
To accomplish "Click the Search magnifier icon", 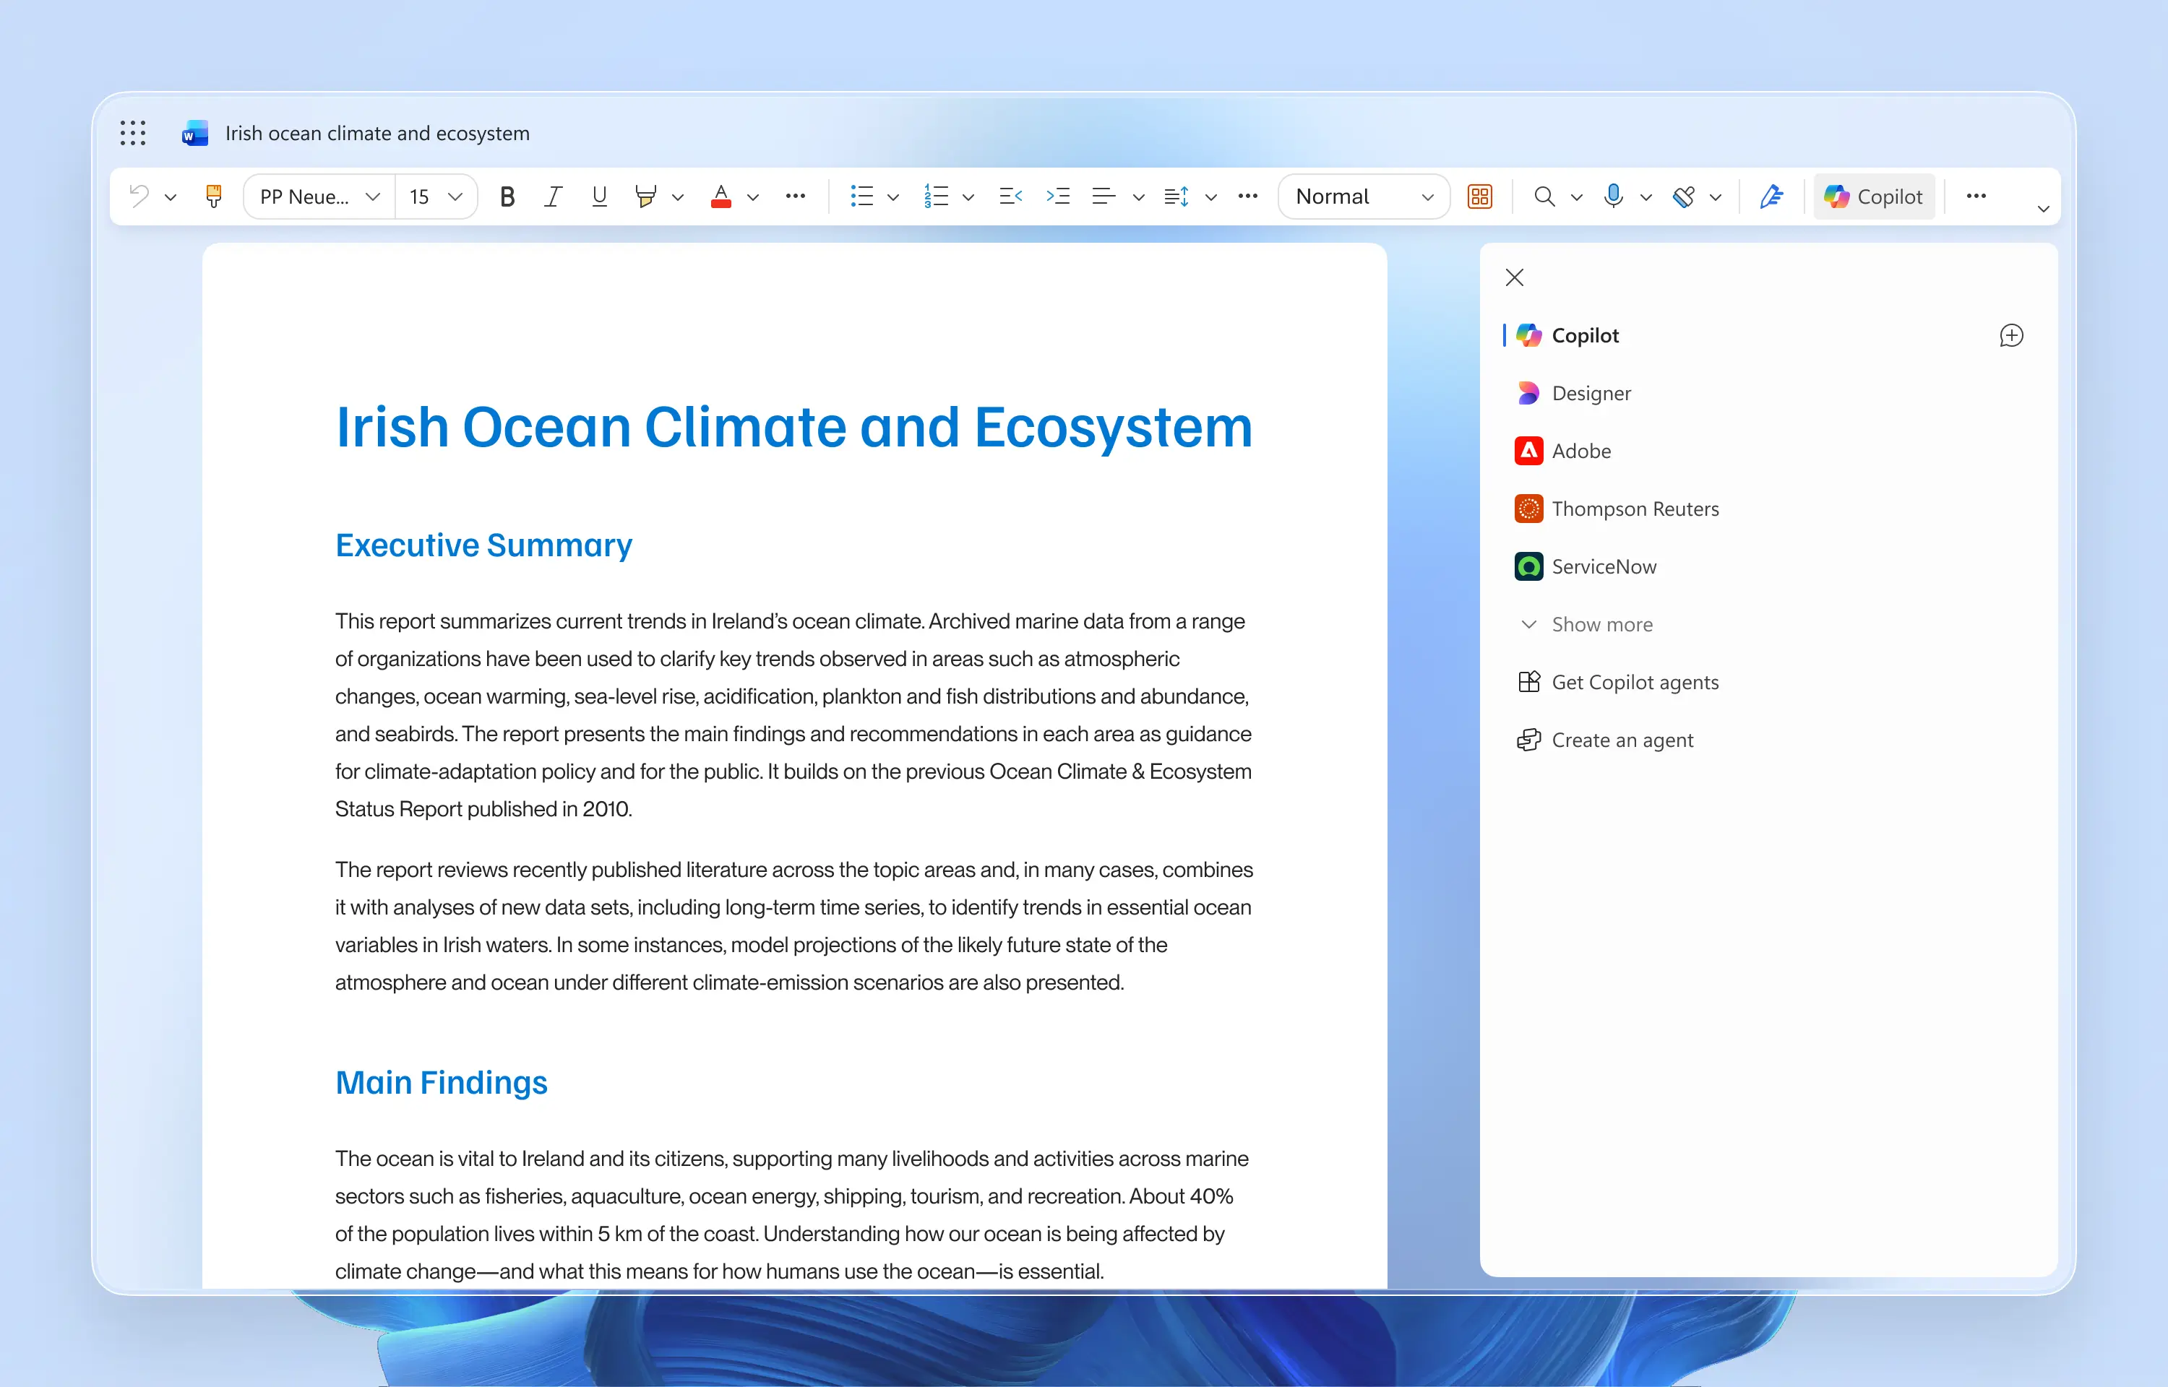I will [1544, 196].
